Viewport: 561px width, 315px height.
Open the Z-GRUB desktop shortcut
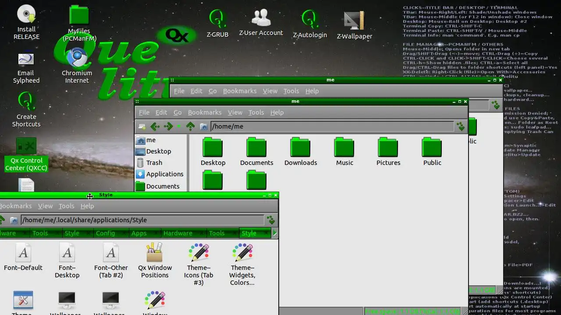tap(217, 24)
